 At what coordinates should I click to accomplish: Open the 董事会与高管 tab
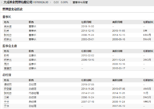pyautogui.click(x=80, y=2)
